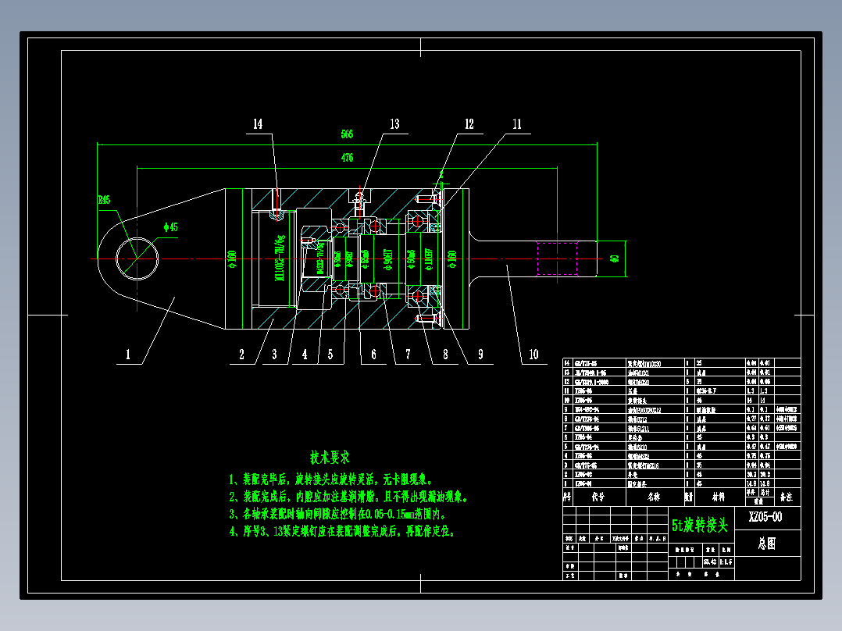
Task: Click part balloon number 14
Action: pos(258,124)
